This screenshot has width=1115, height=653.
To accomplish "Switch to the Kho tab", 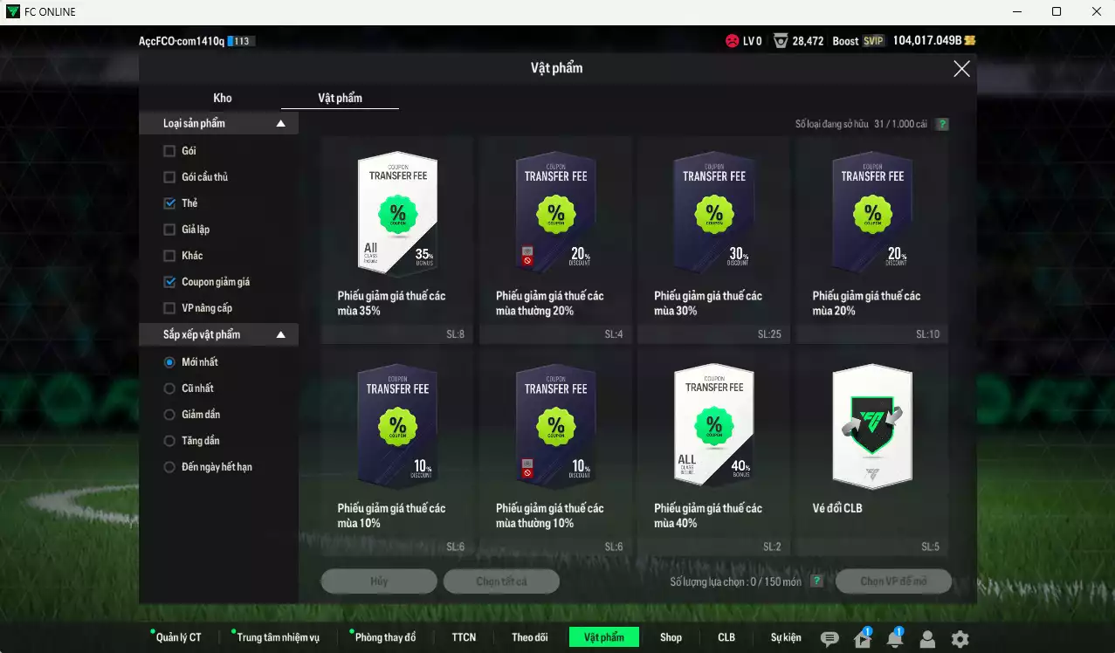I will click(x=223, y=98).
